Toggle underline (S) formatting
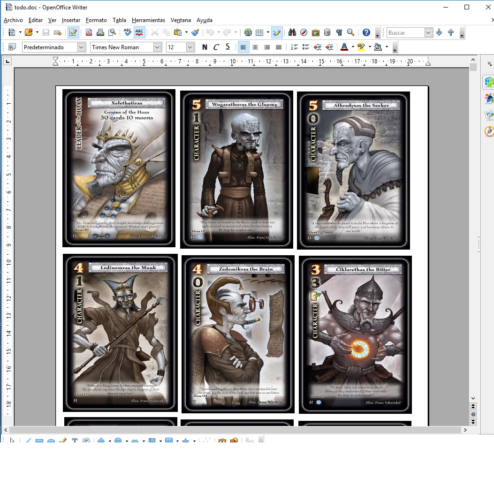Screen dimensions: 494x487 click(228, 47)
